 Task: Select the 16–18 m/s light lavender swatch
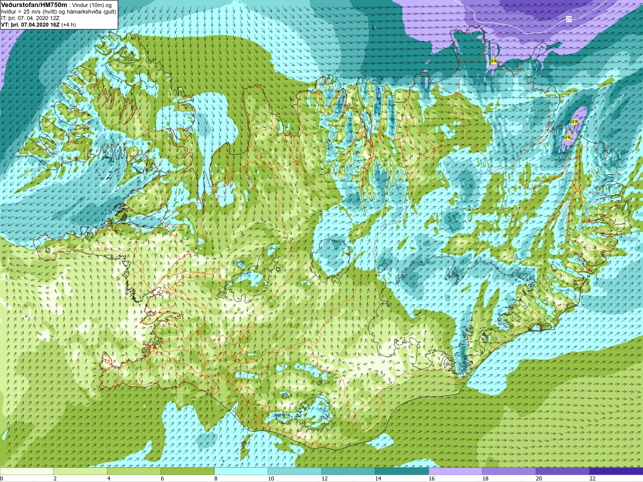455,471
